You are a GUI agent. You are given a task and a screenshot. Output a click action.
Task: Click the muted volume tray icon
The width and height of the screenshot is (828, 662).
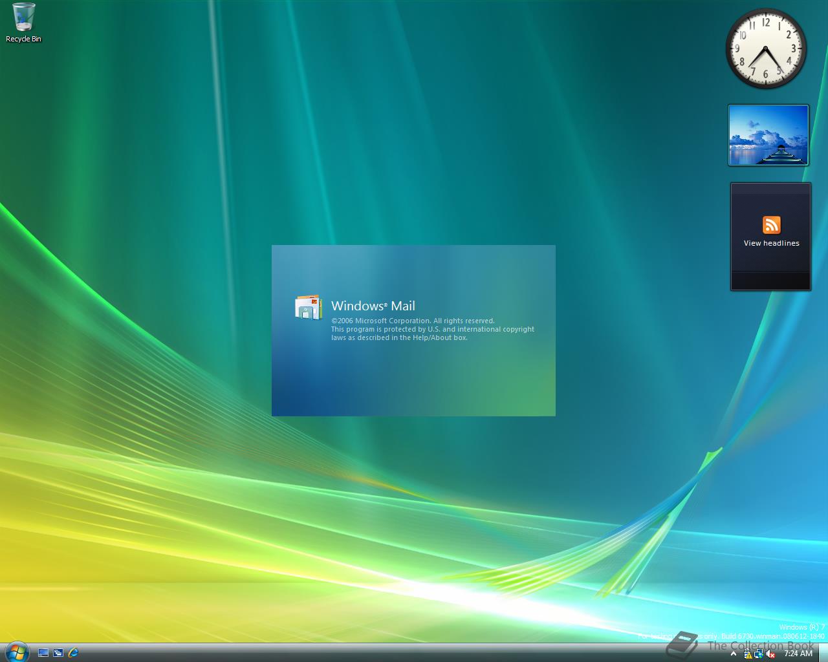770,654
